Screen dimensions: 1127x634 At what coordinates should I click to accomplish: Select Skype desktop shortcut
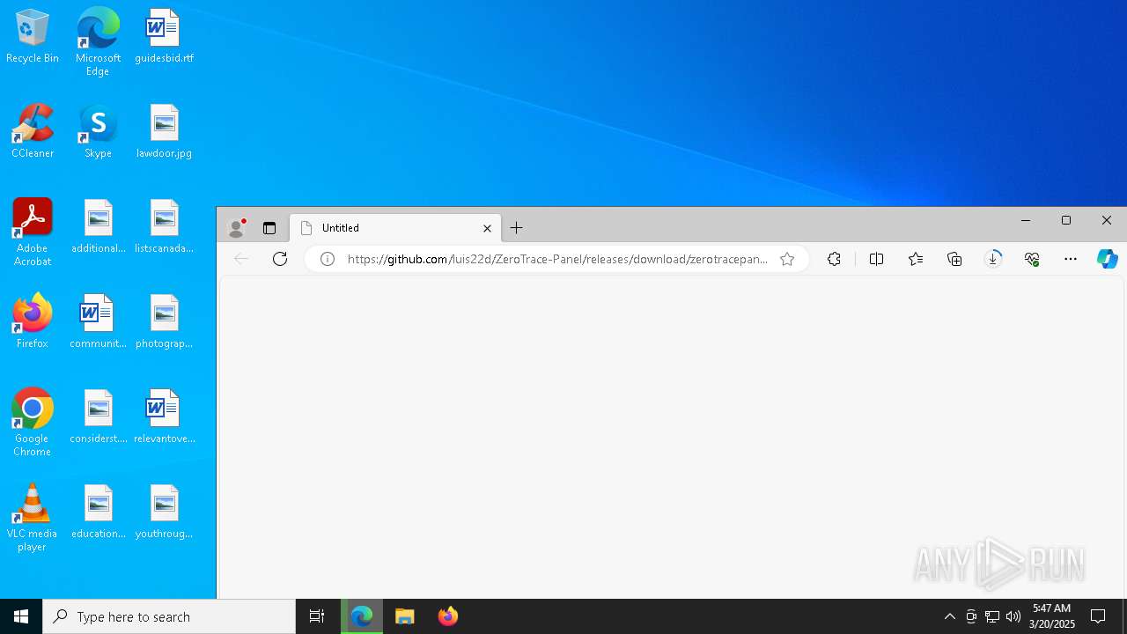(x=98, y=131)
